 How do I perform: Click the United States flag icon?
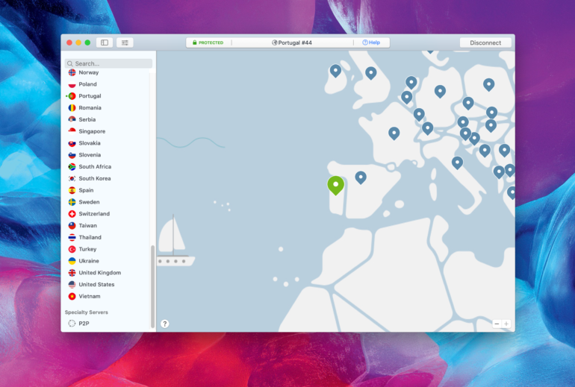(x=72, y=285)
